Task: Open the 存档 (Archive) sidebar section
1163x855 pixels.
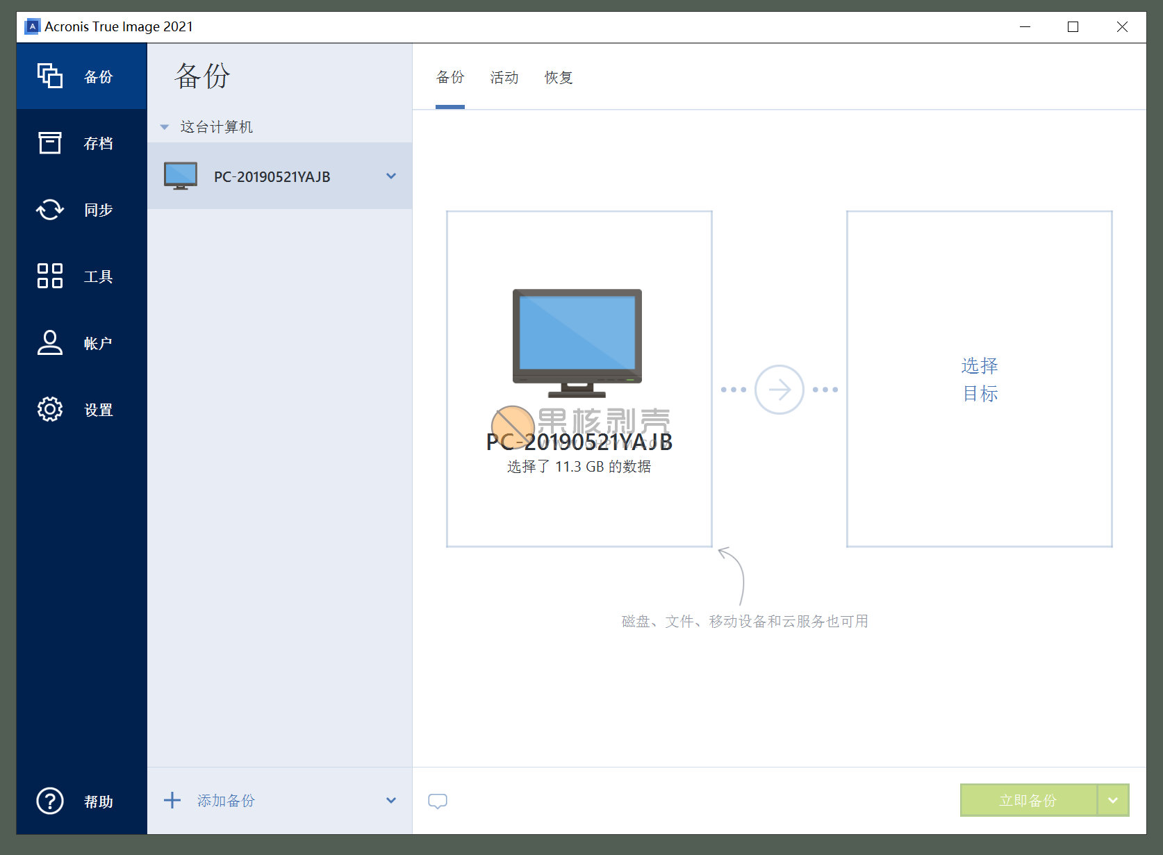Action: 81,143
